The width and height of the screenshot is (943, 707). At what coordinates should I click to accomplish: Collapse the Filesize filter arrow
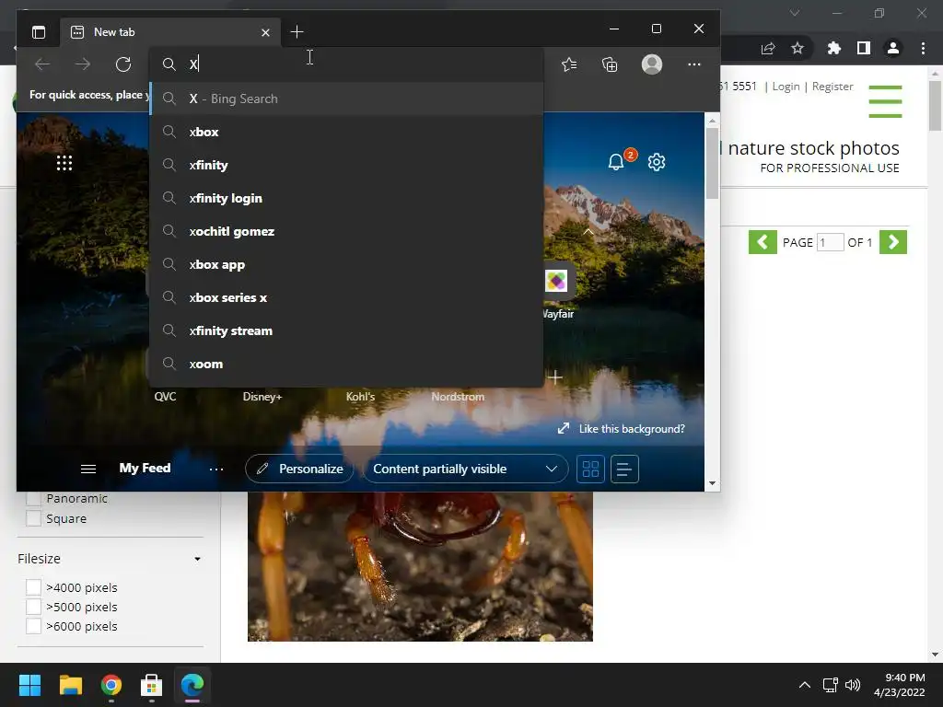197,559
